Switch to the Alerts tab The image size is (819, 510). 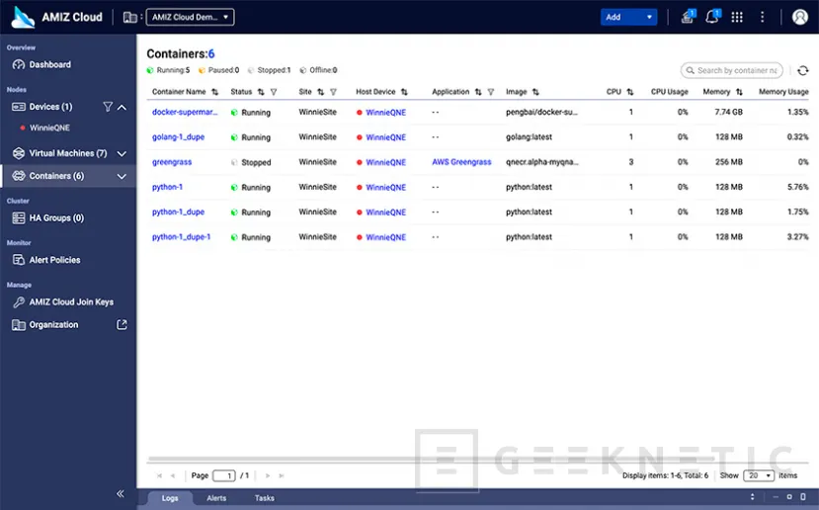(216, 498)
